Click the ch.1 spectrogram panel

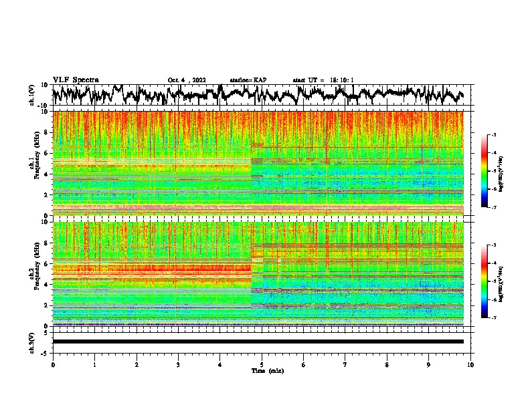coord(258,163)
